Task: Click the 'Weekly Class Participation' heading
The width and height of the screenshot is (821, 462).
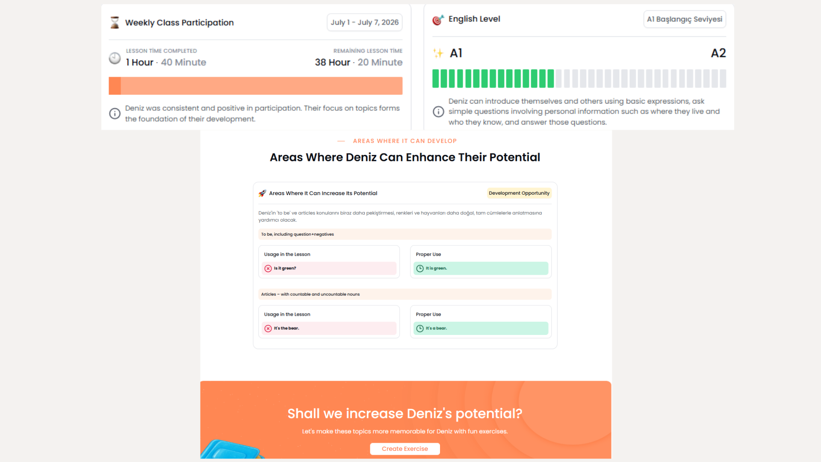Action: click(x=180, y=23)
